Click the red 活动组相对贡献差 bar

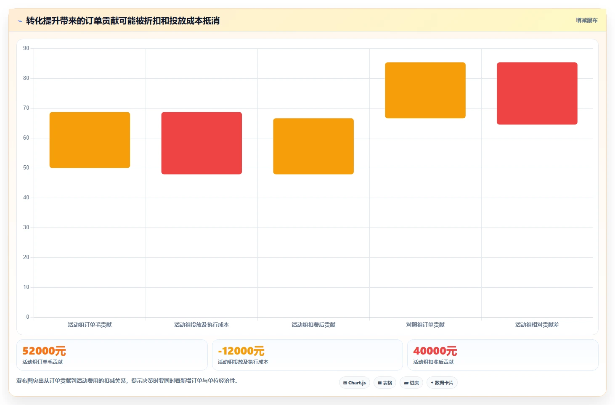pos(537,93)
